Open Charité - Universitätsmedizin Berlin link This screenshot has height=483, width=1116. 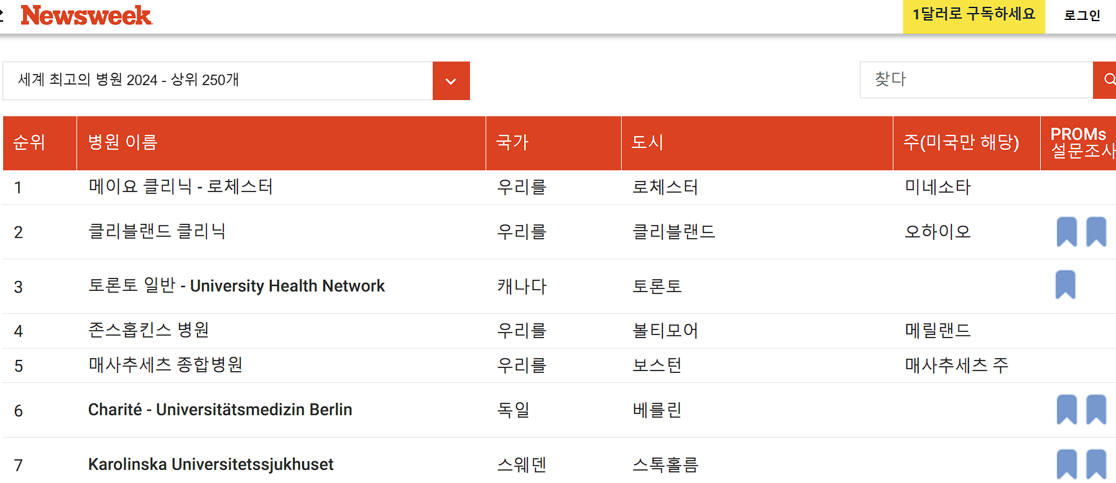click(x=220, y=410)
